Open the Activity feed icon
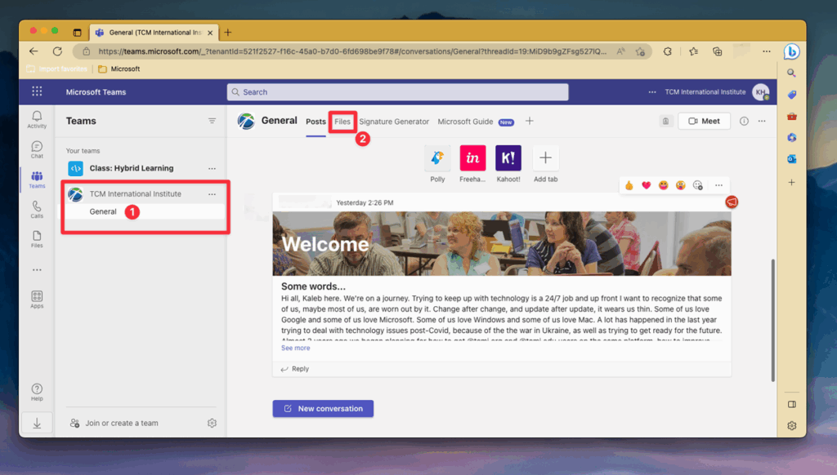Viewport: 837px width, 475px height. [x=37, y=119]
